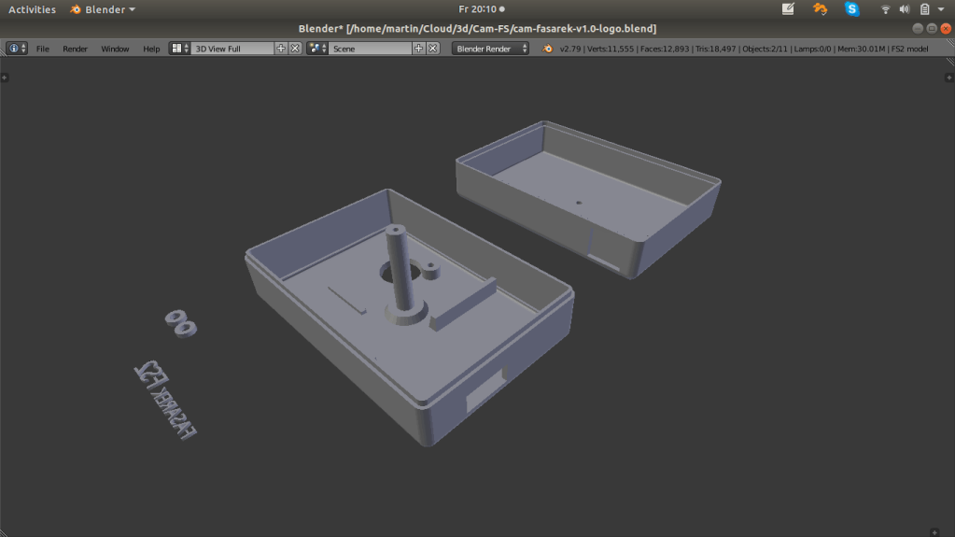Click the clock showing Fr 20:10
Screen dimensions: 955x537
[x=478, y=9]
